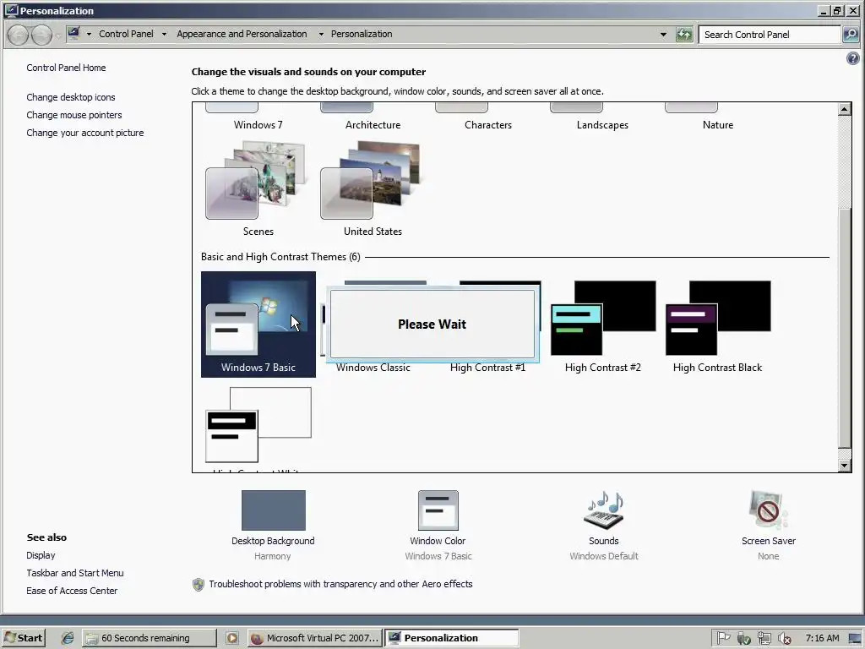Expand dropdown arrow after Control Panel breadcrumb
The image size is (865, 649).
click(164, 34)
